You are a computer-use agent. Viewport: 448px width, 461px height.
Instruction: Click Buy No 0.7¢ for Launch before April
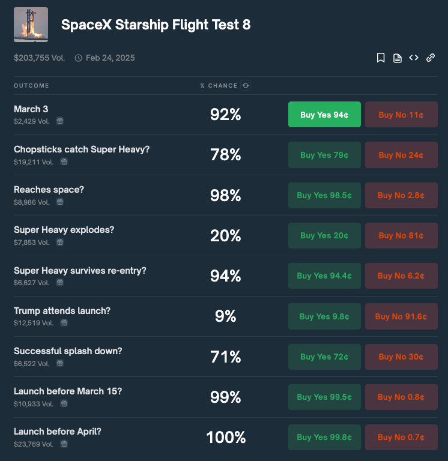click(401, 437)
